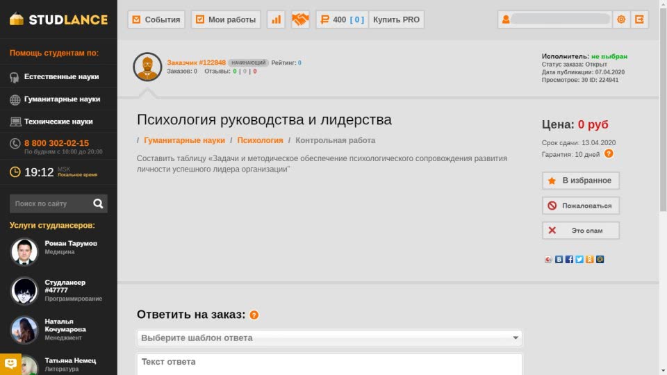Click help icon next to Гарантия
This screenshot has width=667, height=375.
(x=609, y=154)
